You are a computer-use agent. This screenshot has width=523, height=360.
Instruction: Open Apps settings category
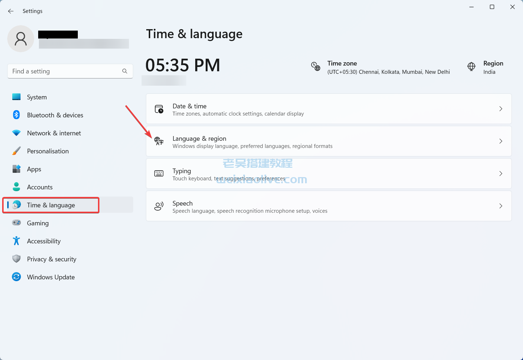70,169
